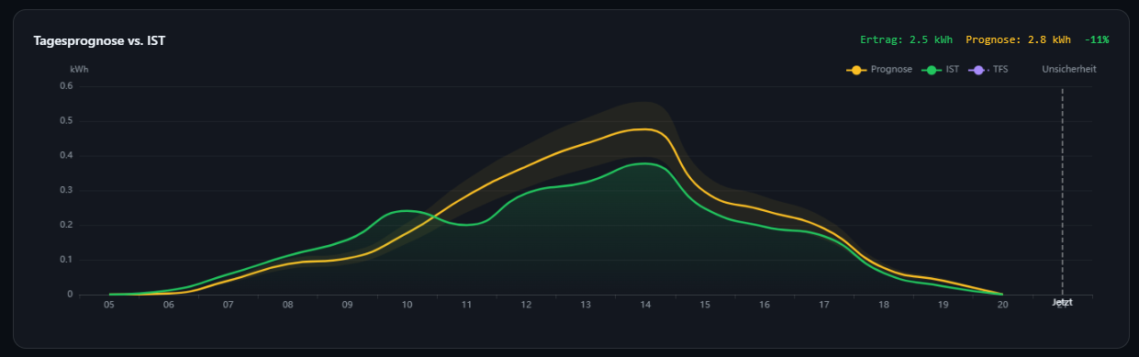Click the Tagesprognose vs. IST title

pos(99,40)
